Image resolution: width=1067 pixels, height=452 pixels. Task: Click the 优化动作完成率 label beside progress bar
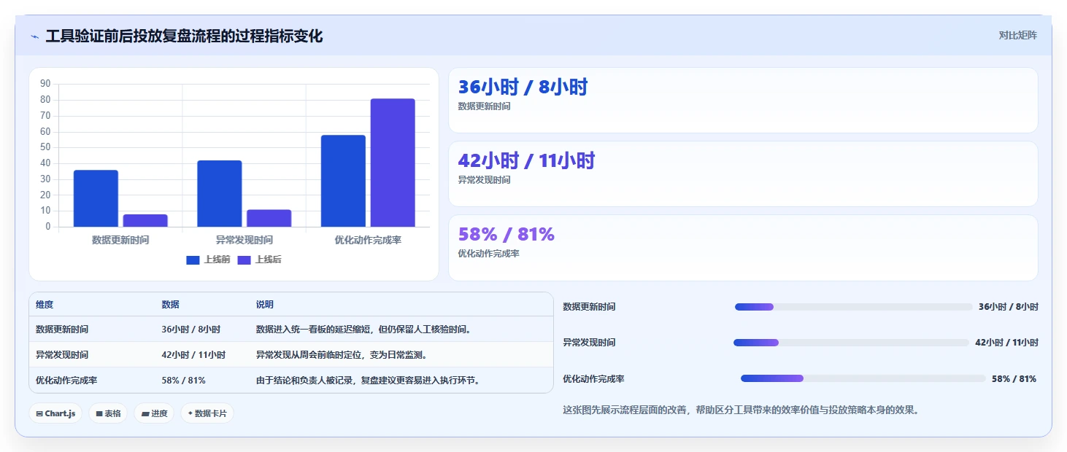tap(593, 379)
